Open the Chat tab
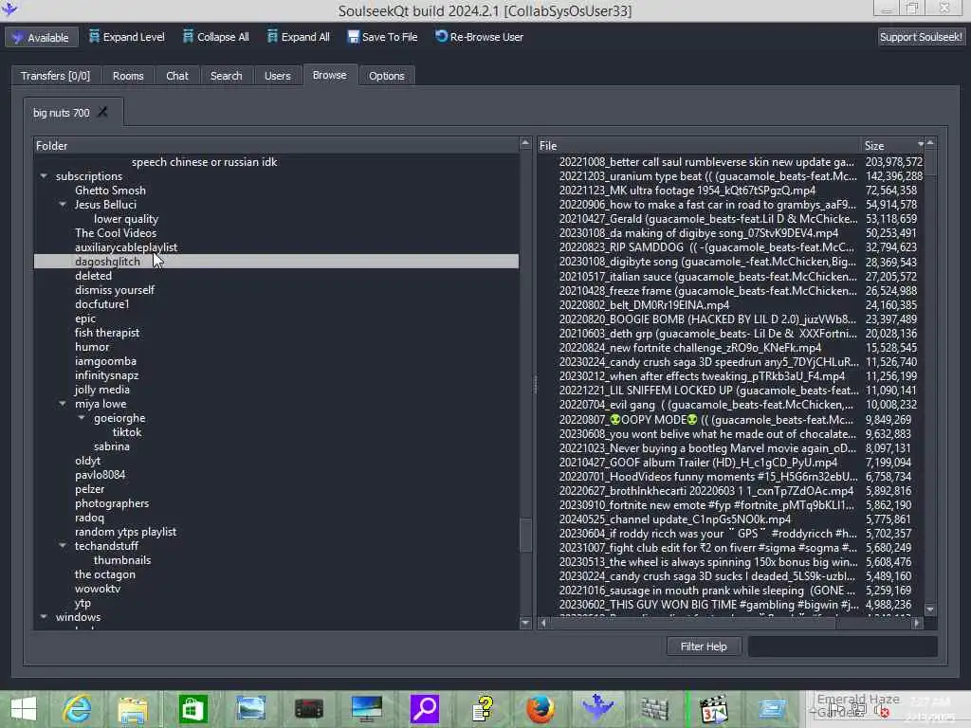 tap(177, 76)
